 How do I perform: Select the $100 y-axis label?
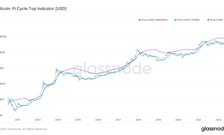(3, 84)
